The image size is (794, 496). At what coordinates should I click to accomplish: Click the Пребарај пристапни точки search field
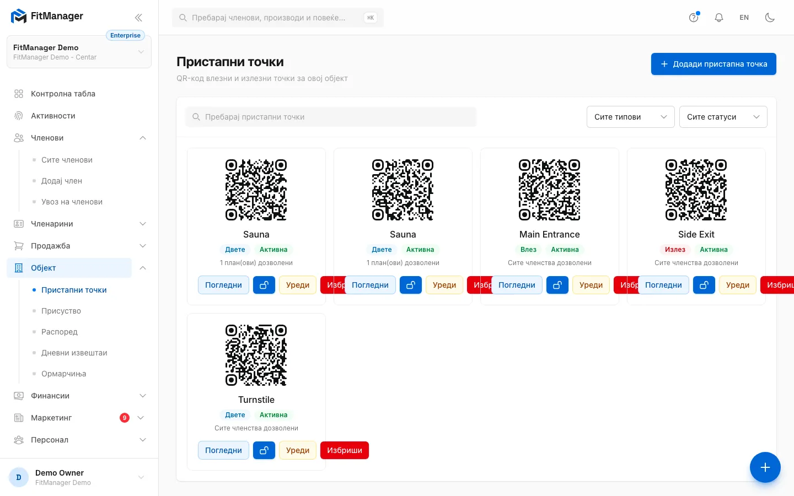(331, 117)
